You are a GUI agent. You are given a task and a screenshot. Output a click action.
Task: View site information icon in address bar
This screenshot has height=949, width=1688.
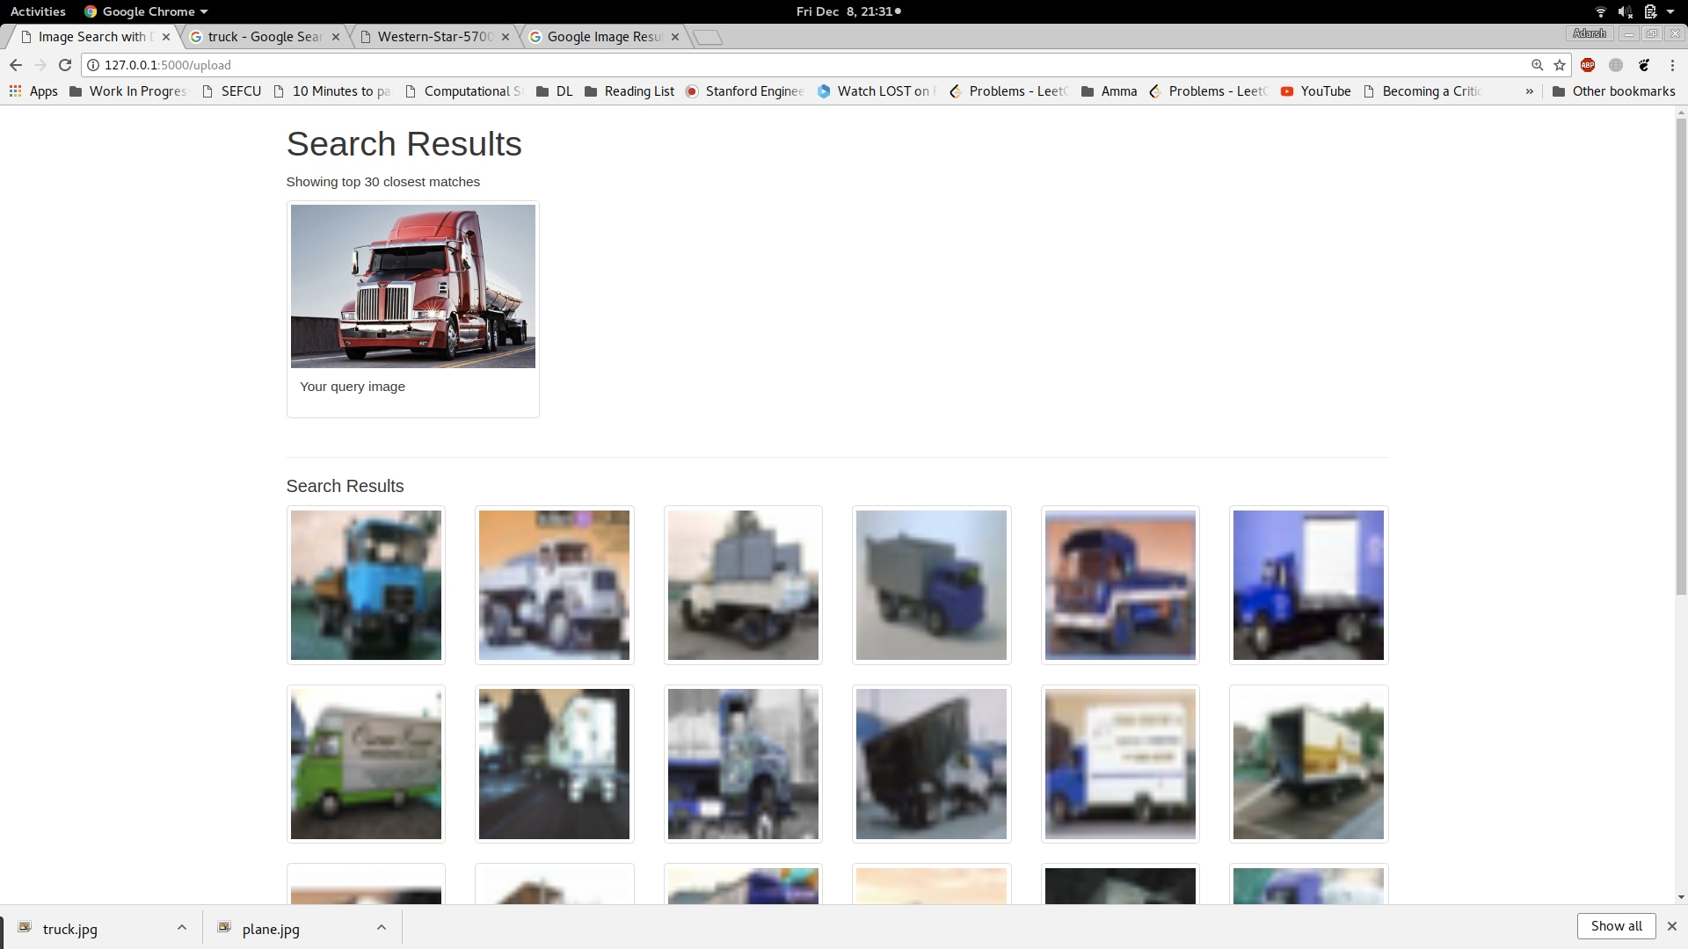click(x=93, y=65)
